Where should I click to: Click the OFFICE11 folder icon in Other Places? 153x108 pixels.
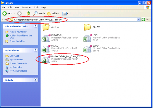[7, 56]
